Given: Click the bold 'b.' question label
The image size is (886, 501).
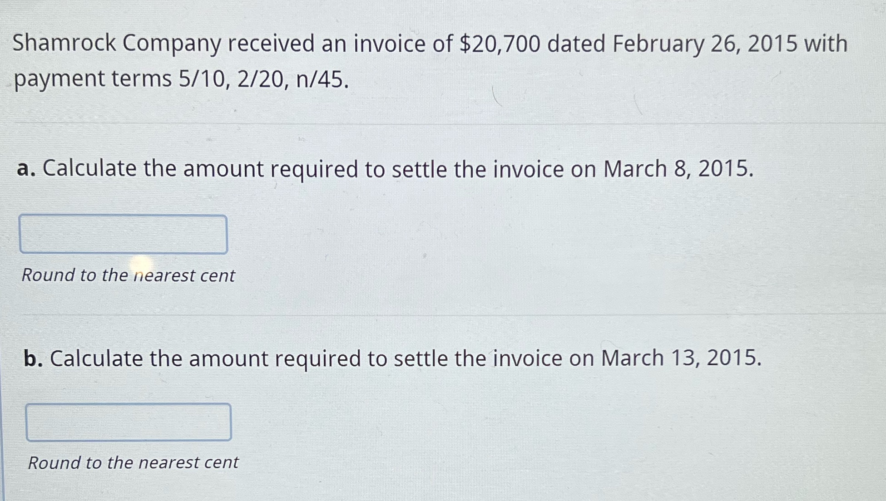Looking at the screenshot, I should [33, 359].
